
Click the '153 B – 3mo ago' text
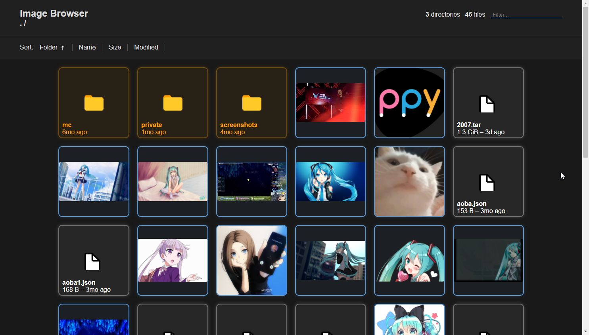(x=481, y=211)
